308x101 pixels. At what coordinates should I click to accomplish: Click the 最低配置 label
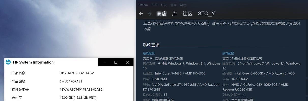click(149, 53)
